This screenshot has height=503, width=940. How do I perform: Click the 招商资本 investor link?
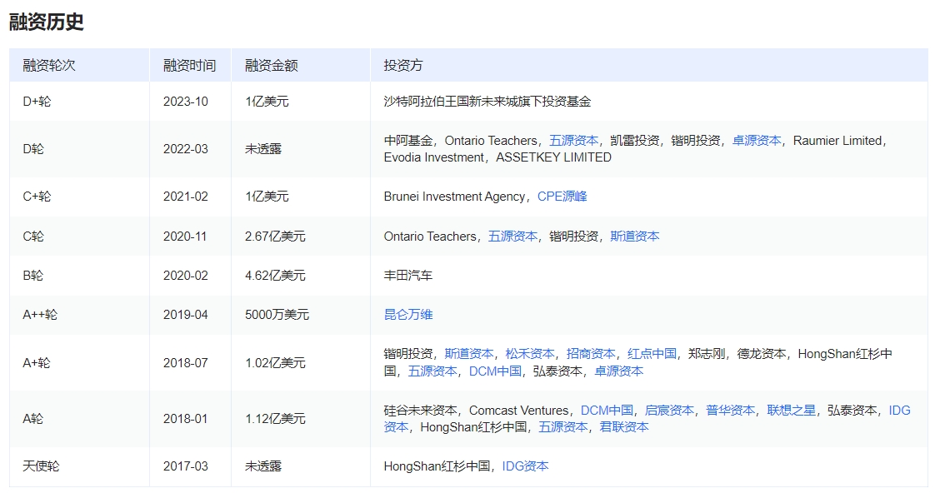pyautogui.click(x=591, y=354)
